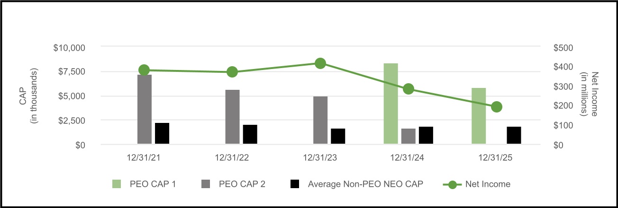Select the Net Income point for 12/31/25
The image size is (618, 208).
496,107
